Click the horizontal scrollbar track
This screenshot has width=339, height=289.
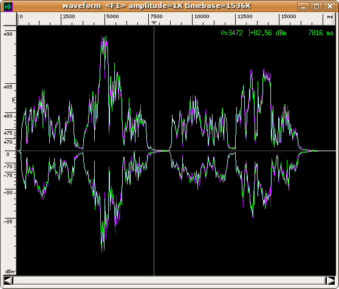pos(169,280)
